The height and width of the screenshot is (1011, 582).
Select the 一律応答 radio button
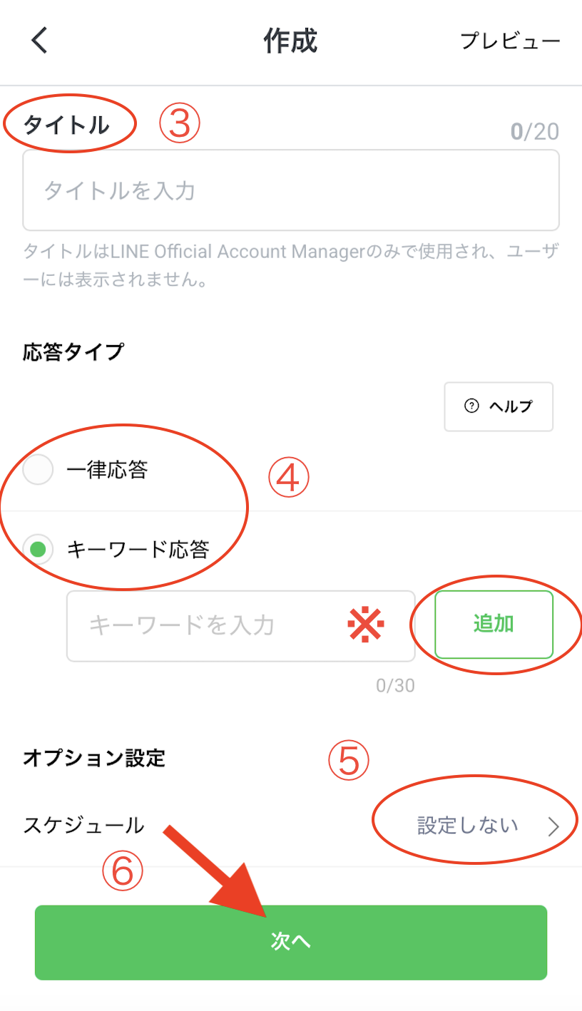tap(38, 471)
